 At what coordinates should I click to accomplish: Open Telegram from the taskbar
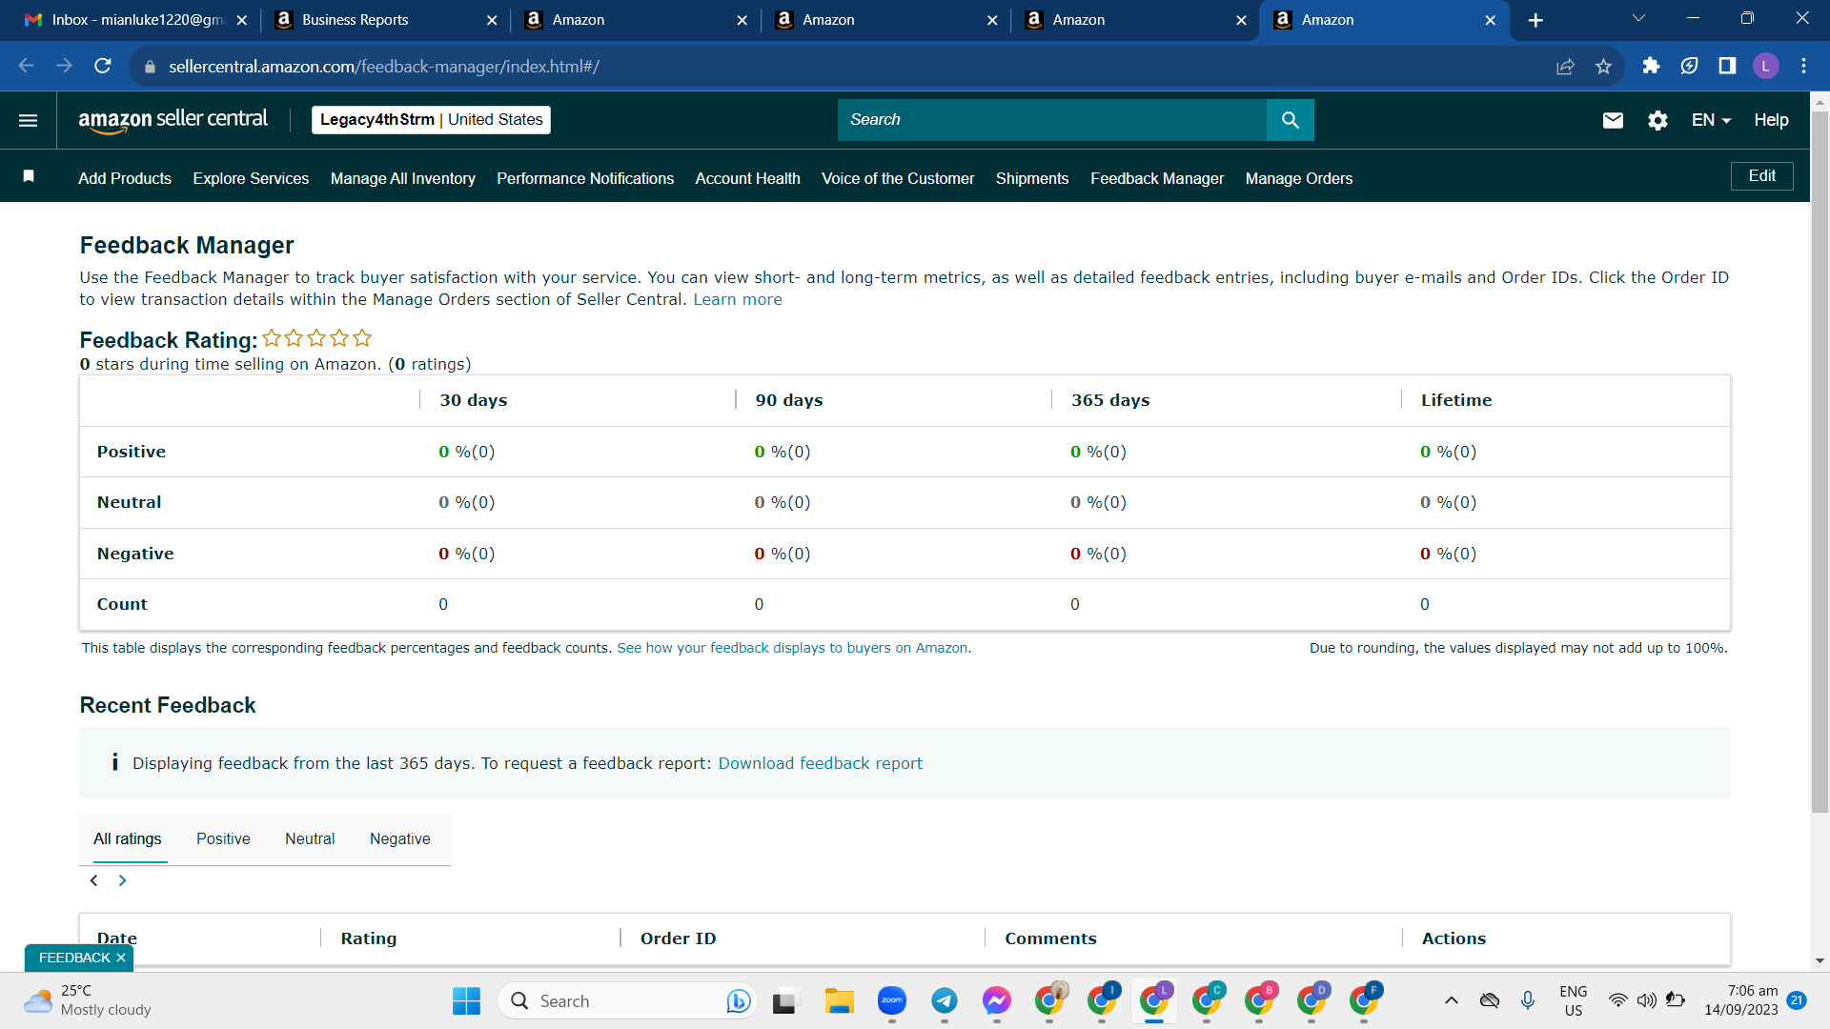click(x=944, y=1000)
